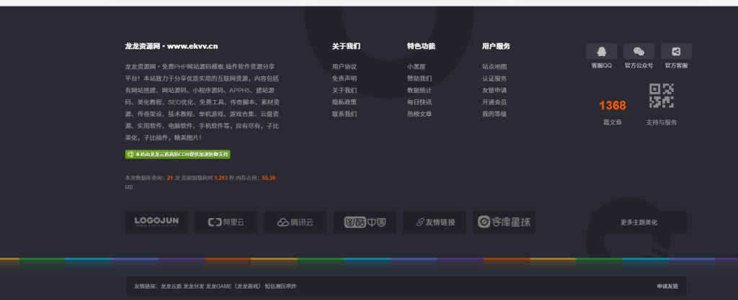Screen dimensions: 738x300
Task: Open the 友链申请 link
Action: click(x=494, y=90)
